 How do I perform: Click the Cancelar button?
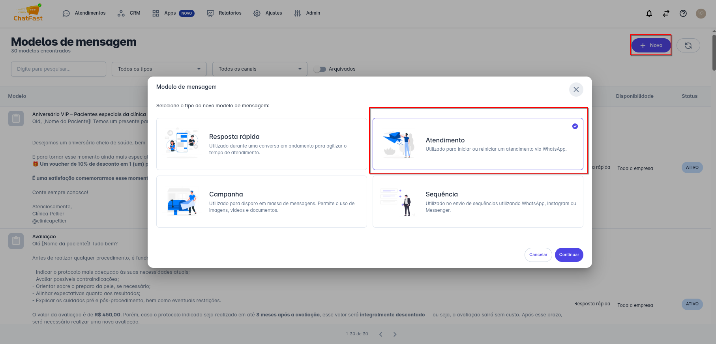[x=538, y=255]
